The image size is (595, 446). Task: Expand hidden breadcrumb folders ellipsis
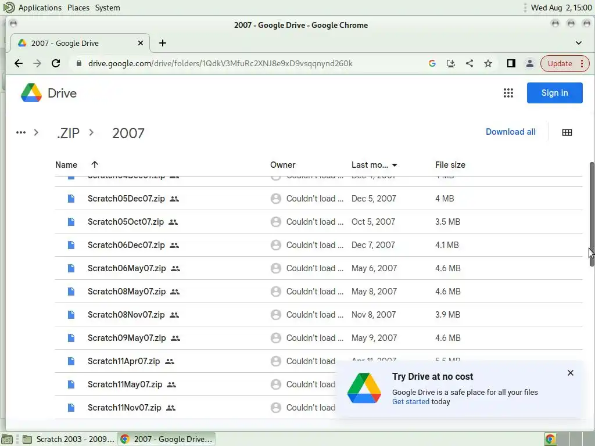click(21, 132)
